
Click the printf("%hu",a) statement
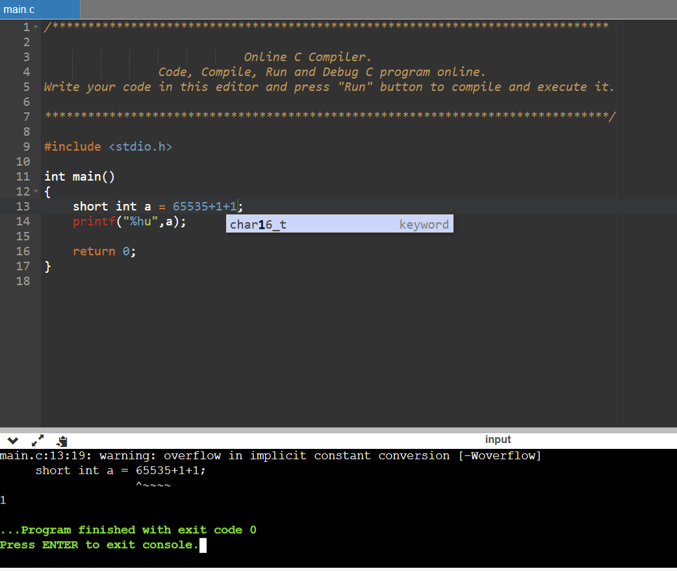(x=129, y=222)
